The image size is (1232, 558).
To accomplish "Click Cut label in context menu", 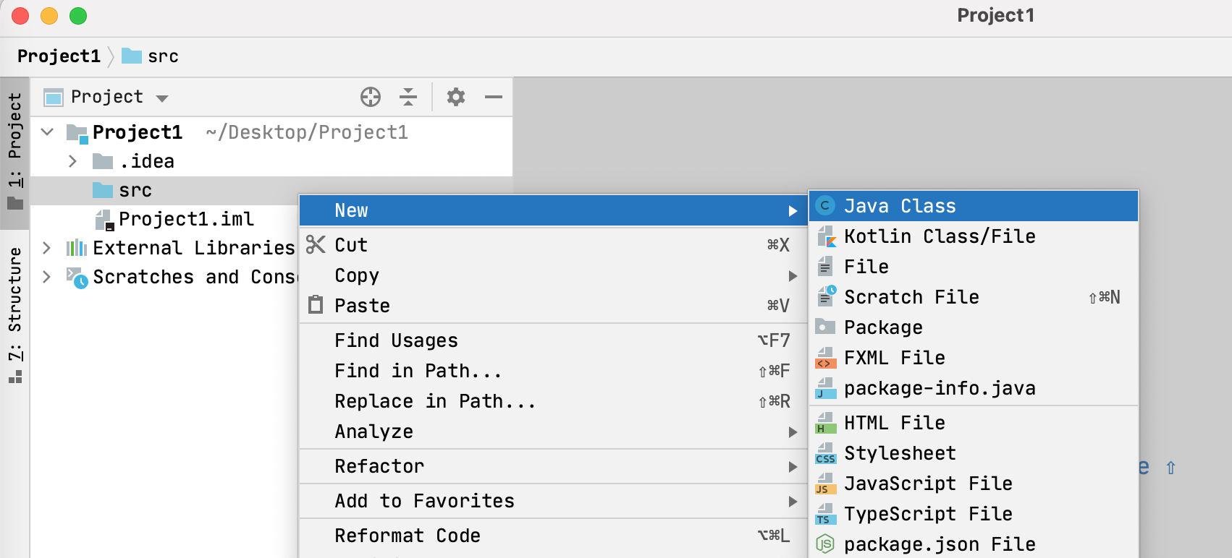I will pos(351,245).
